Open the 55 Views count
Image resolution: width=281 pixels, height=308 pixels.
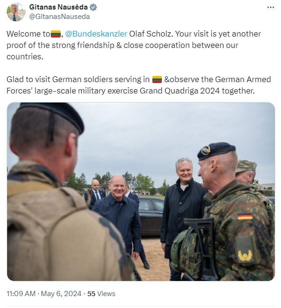pos(101,294)
